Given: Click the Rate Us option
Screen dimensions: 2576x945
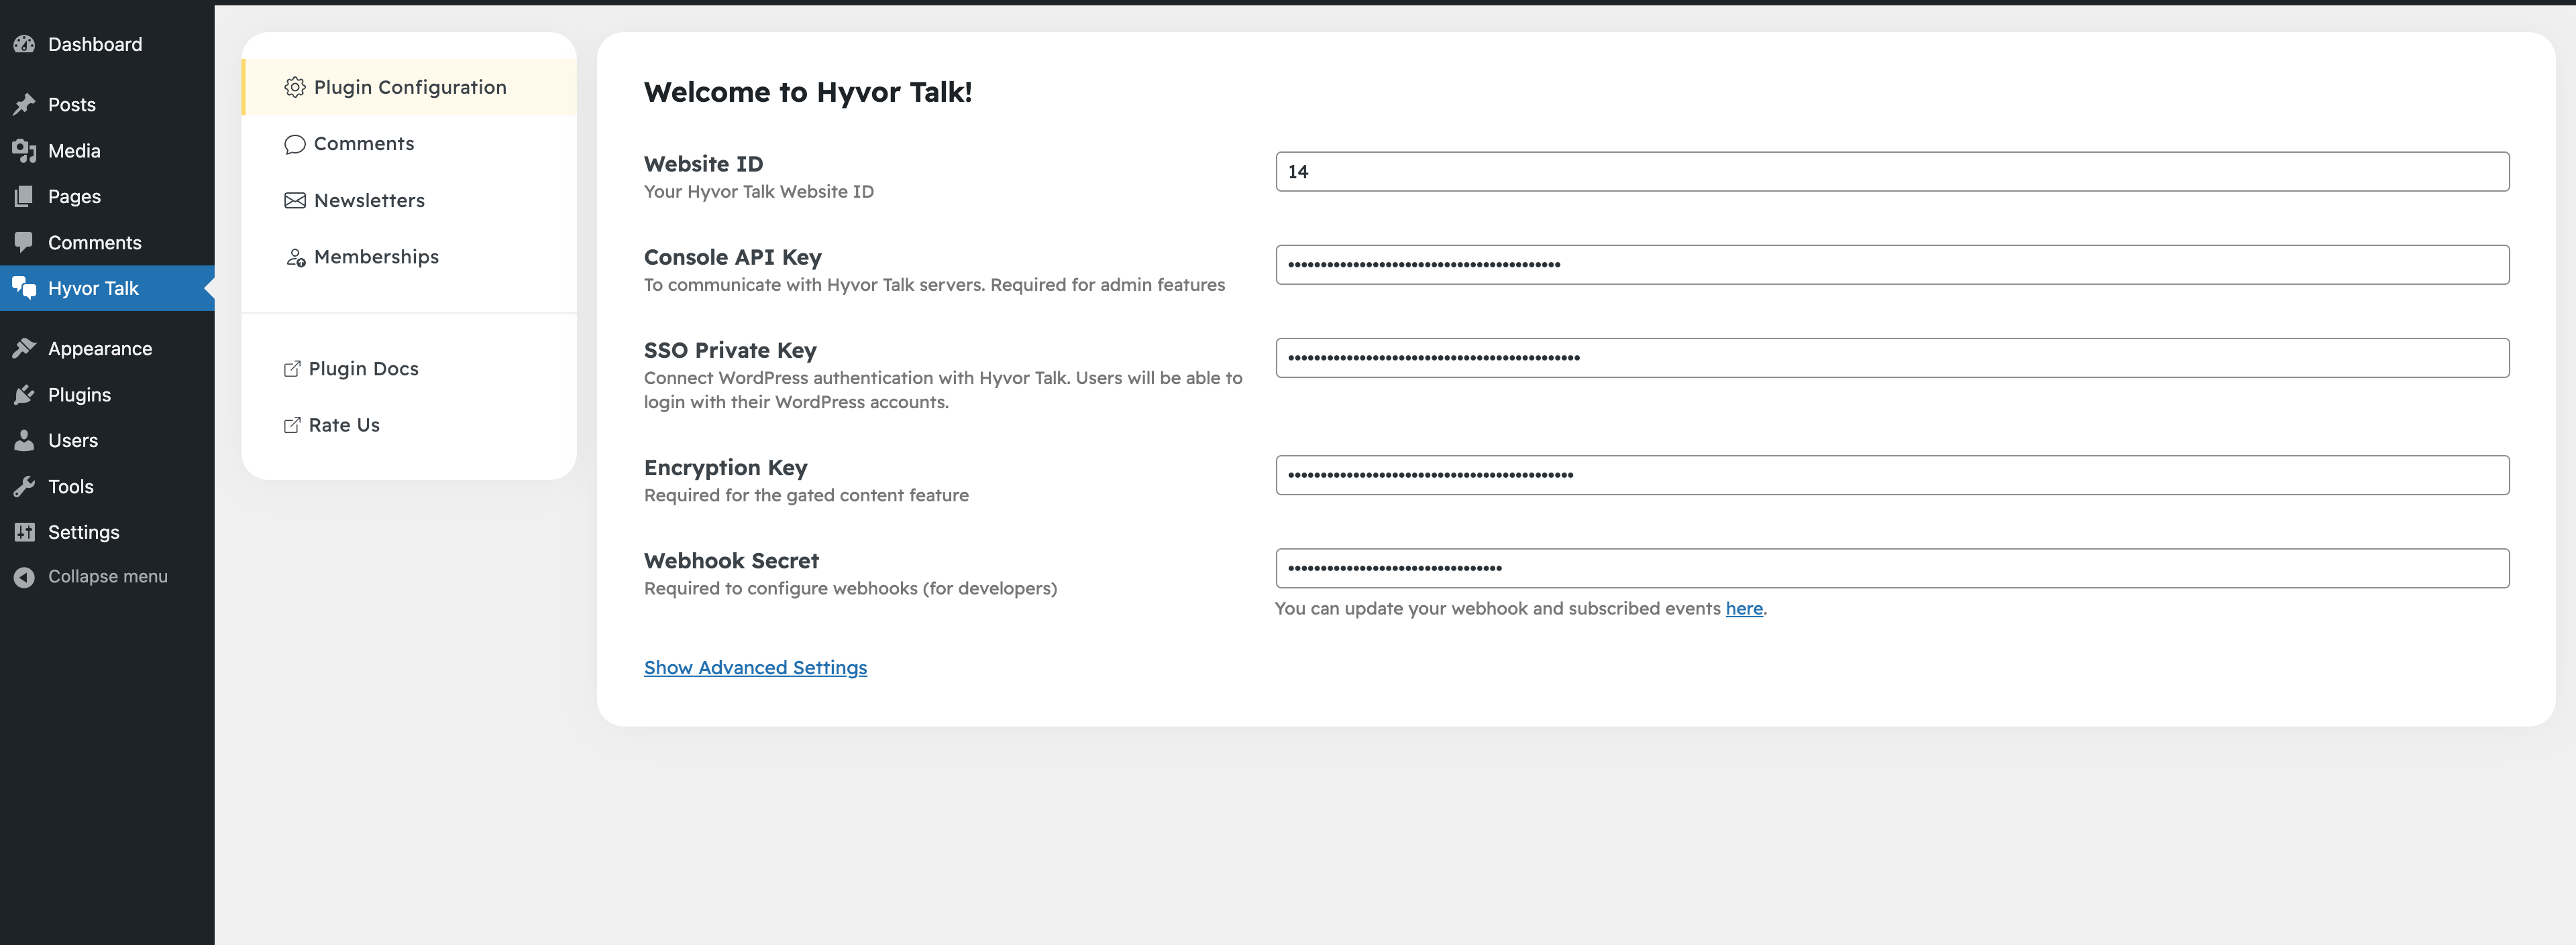Looking at the screenshot, I should [345, 424].
